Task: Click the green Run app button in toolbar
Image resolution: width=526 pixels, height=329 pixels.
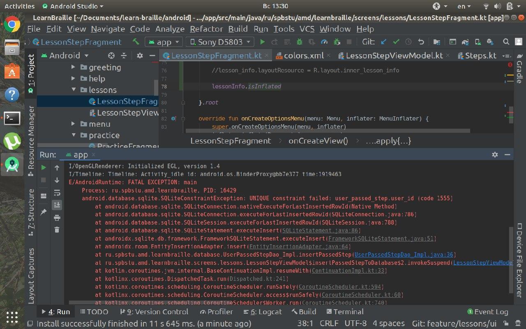Action: [x=262, y=42]
